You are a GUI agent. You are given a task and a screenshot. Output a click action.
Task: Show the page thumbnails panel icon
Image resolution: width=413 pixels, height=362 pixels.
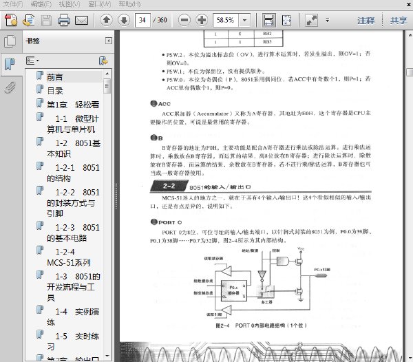[10, 41]
